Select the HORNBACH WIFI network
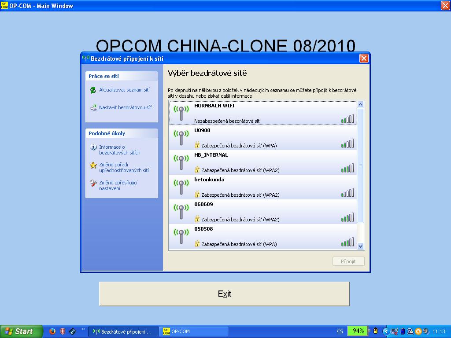This screenshot has width=451, height=338. coord(262,113)
